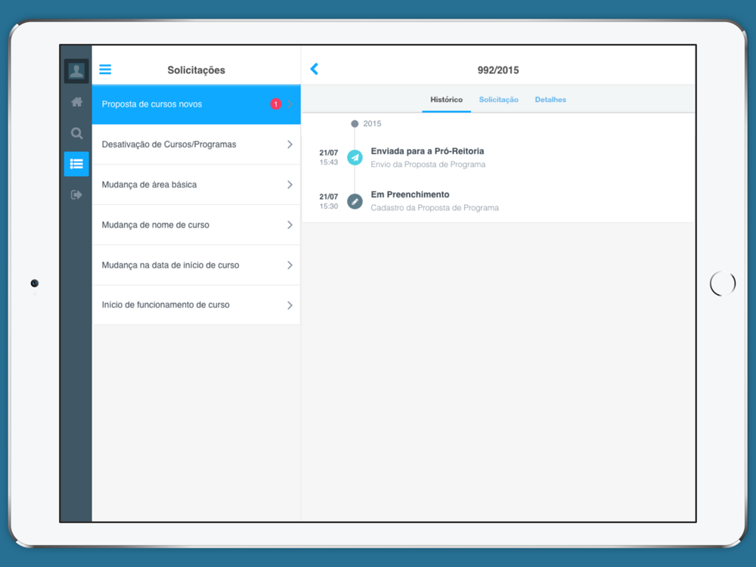This screenshot has height=567, width=756.
Task: Open the user profile avatar
Action: tap(76, 71)
